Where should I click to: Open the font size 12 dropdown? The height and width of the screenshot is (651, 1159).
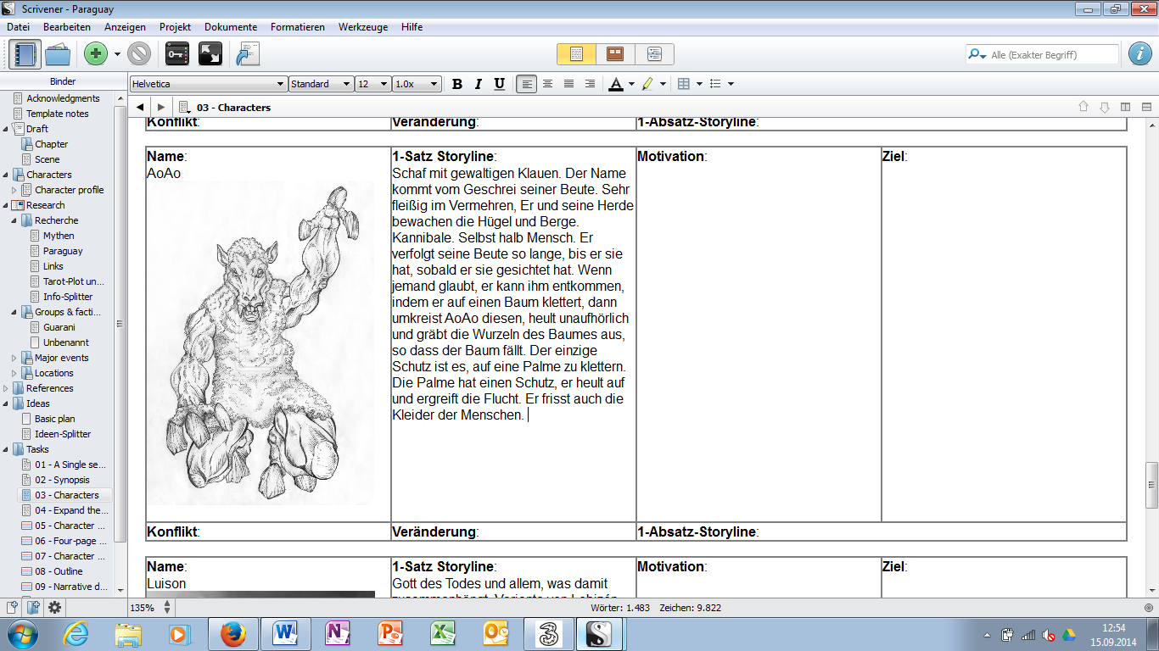[x=372, y=84]
